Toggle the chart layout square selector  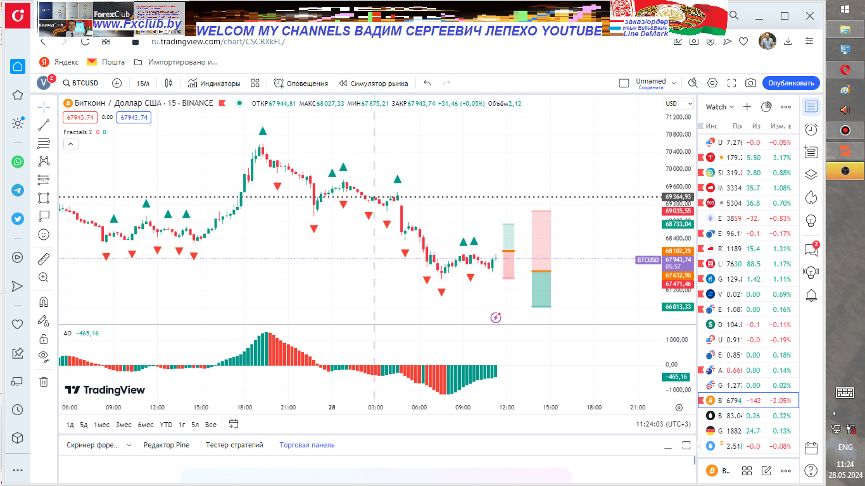point(624,83)
